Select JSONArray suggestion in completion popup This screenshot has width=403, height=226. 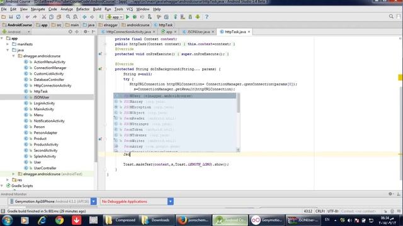point(174,102)
